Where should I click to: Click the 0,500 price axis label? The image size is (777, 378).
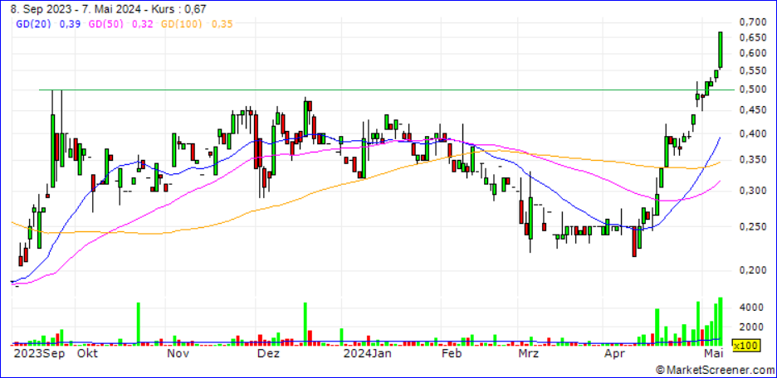pos(753,90)
